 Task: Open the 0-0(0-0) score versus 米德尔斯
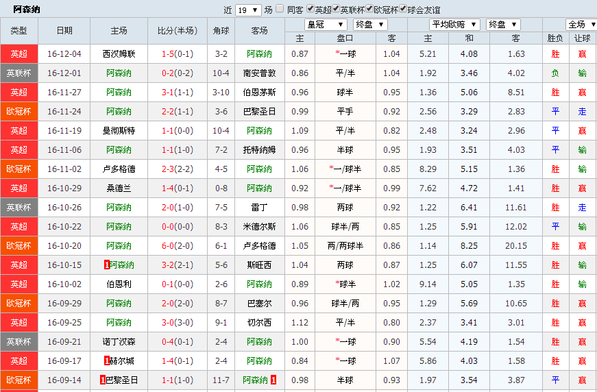(178, 227)
